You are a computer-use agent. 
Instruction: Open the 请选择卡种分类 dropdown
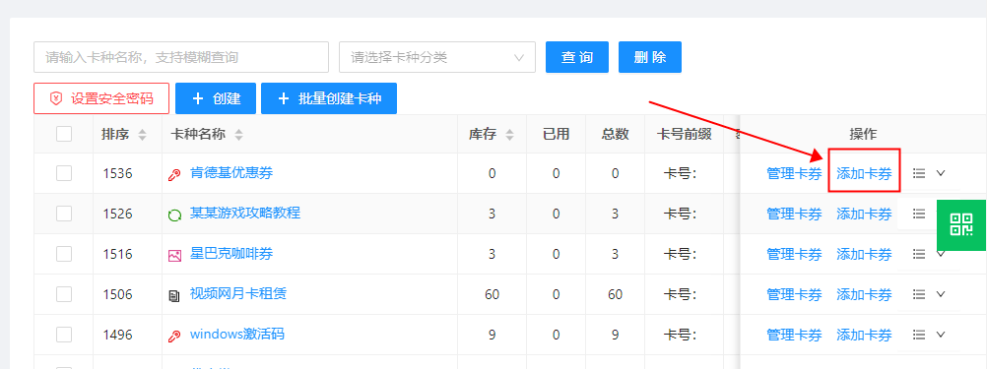437,57
